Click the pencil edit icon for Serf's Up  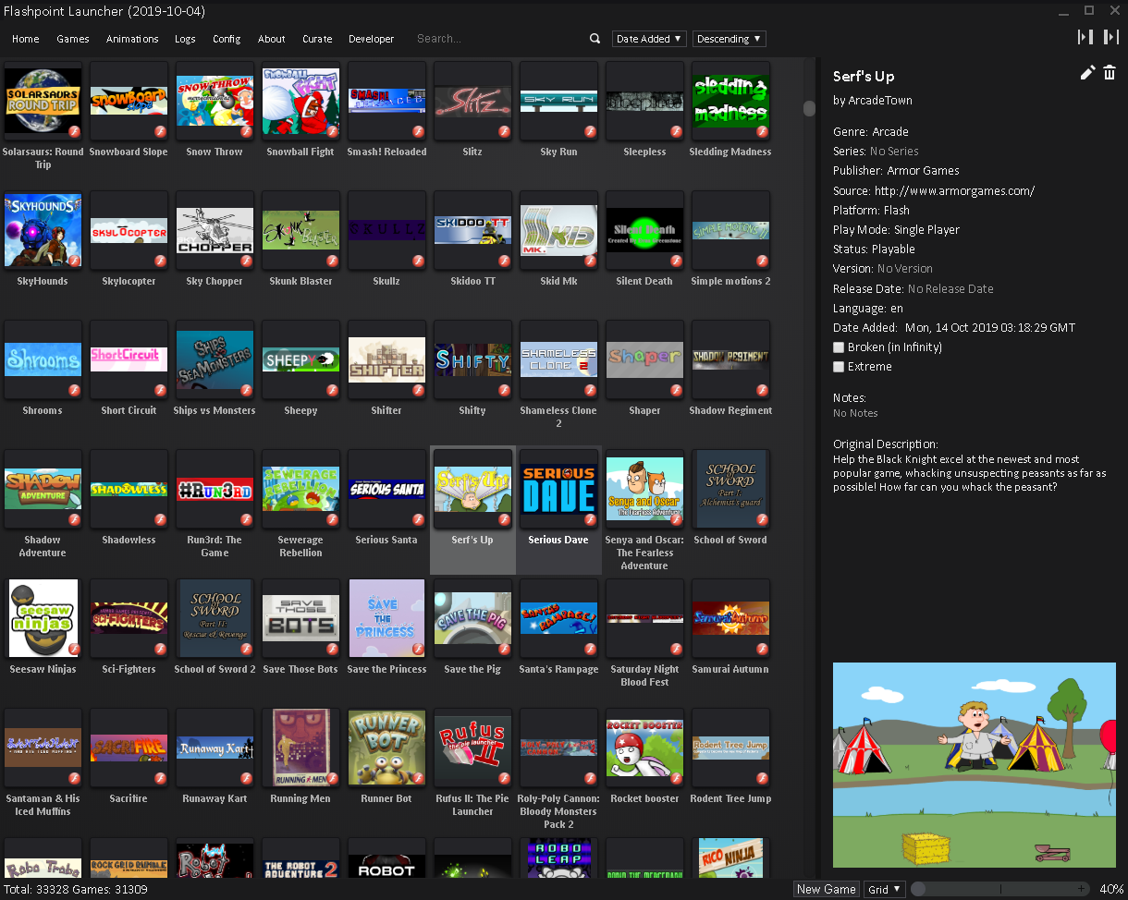1087,73
